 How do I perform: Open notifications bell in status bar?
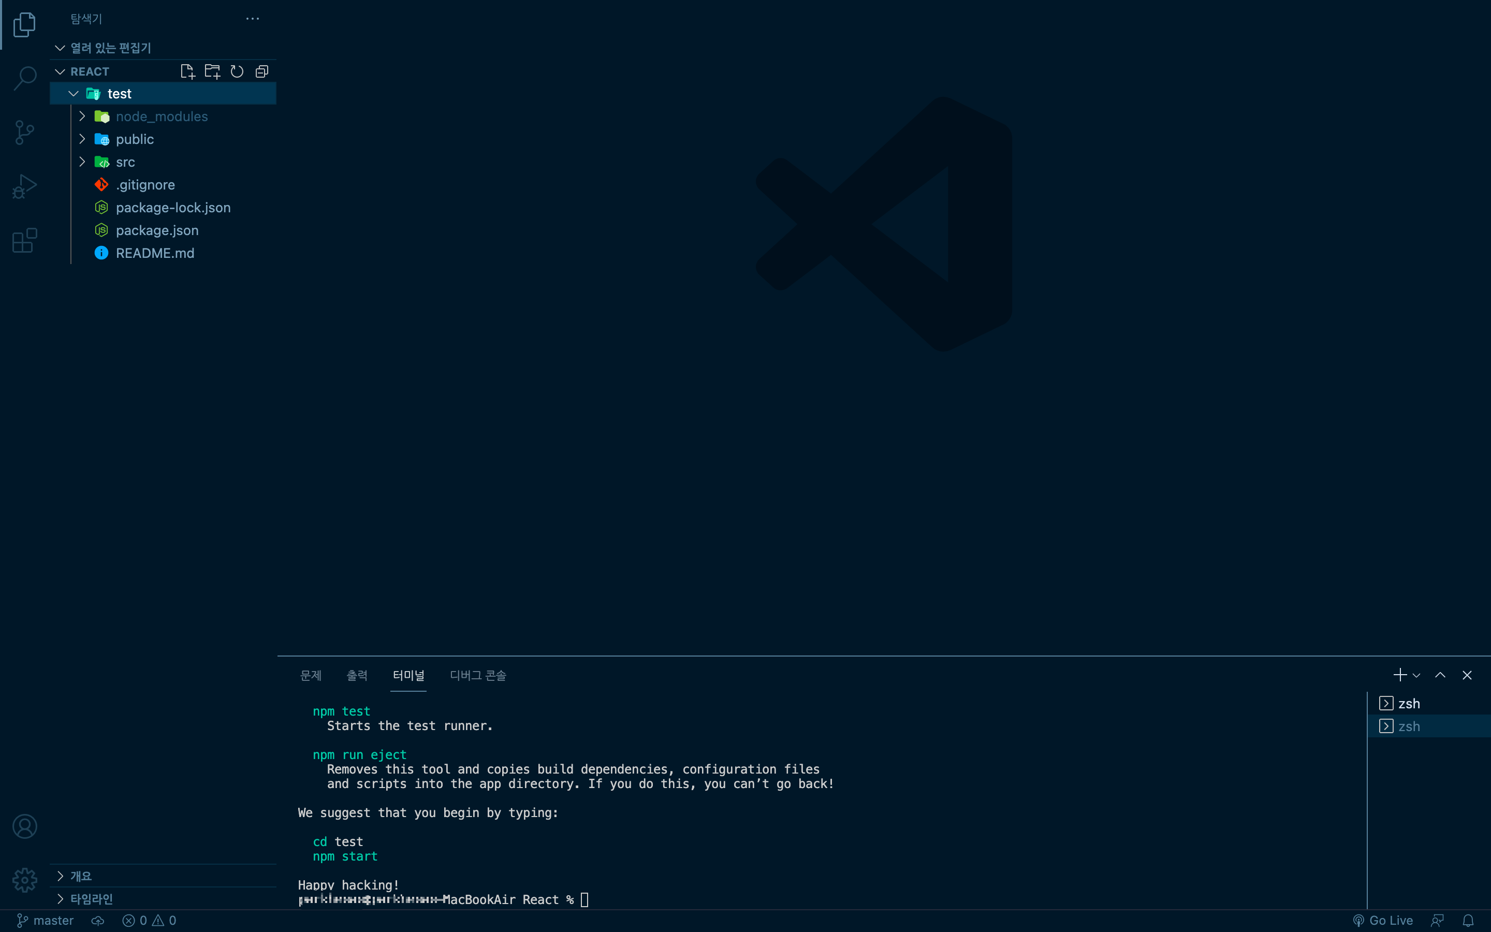1468,920
